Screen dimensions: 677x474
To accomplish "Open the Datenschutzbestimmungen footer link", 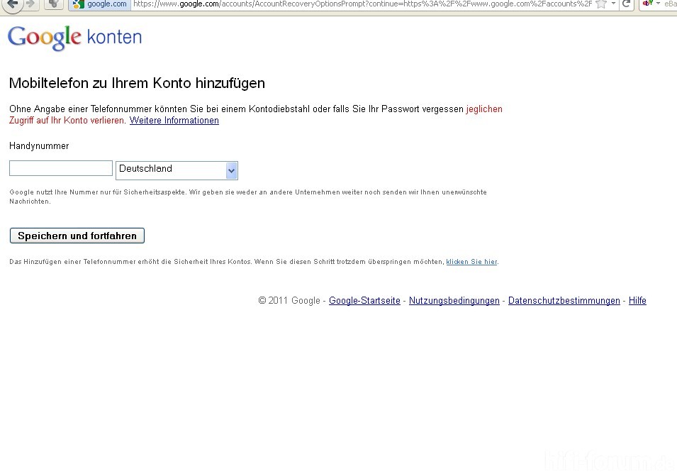I will click(x=564, y=301).
